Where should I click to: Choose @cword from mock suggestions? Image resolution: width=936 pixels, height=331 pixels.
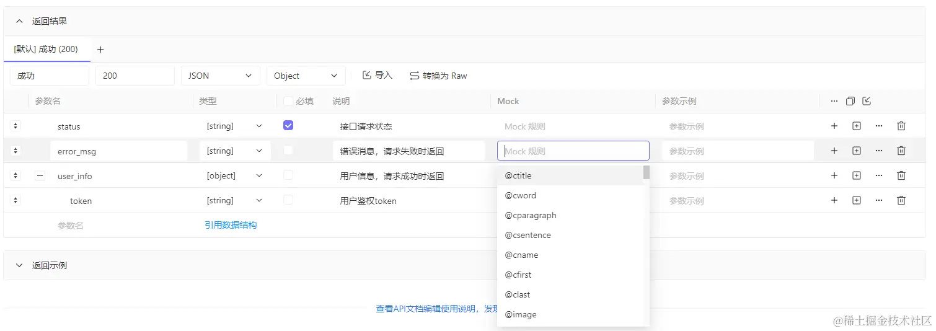(570, 195)
